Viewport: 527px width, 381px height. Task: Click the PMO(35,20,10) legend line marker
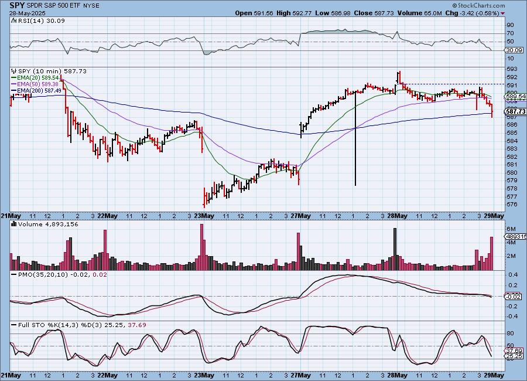click(14, 275)
